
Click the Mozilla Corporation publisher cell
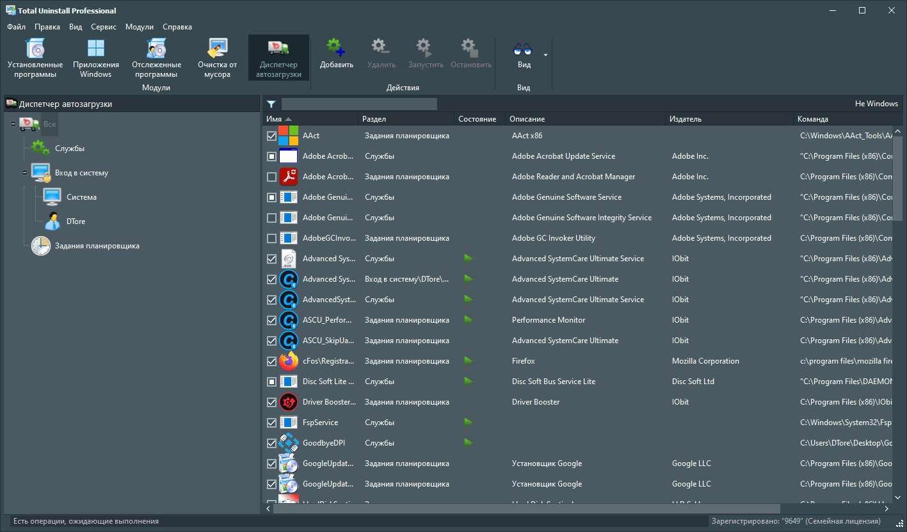pos(705,361)
